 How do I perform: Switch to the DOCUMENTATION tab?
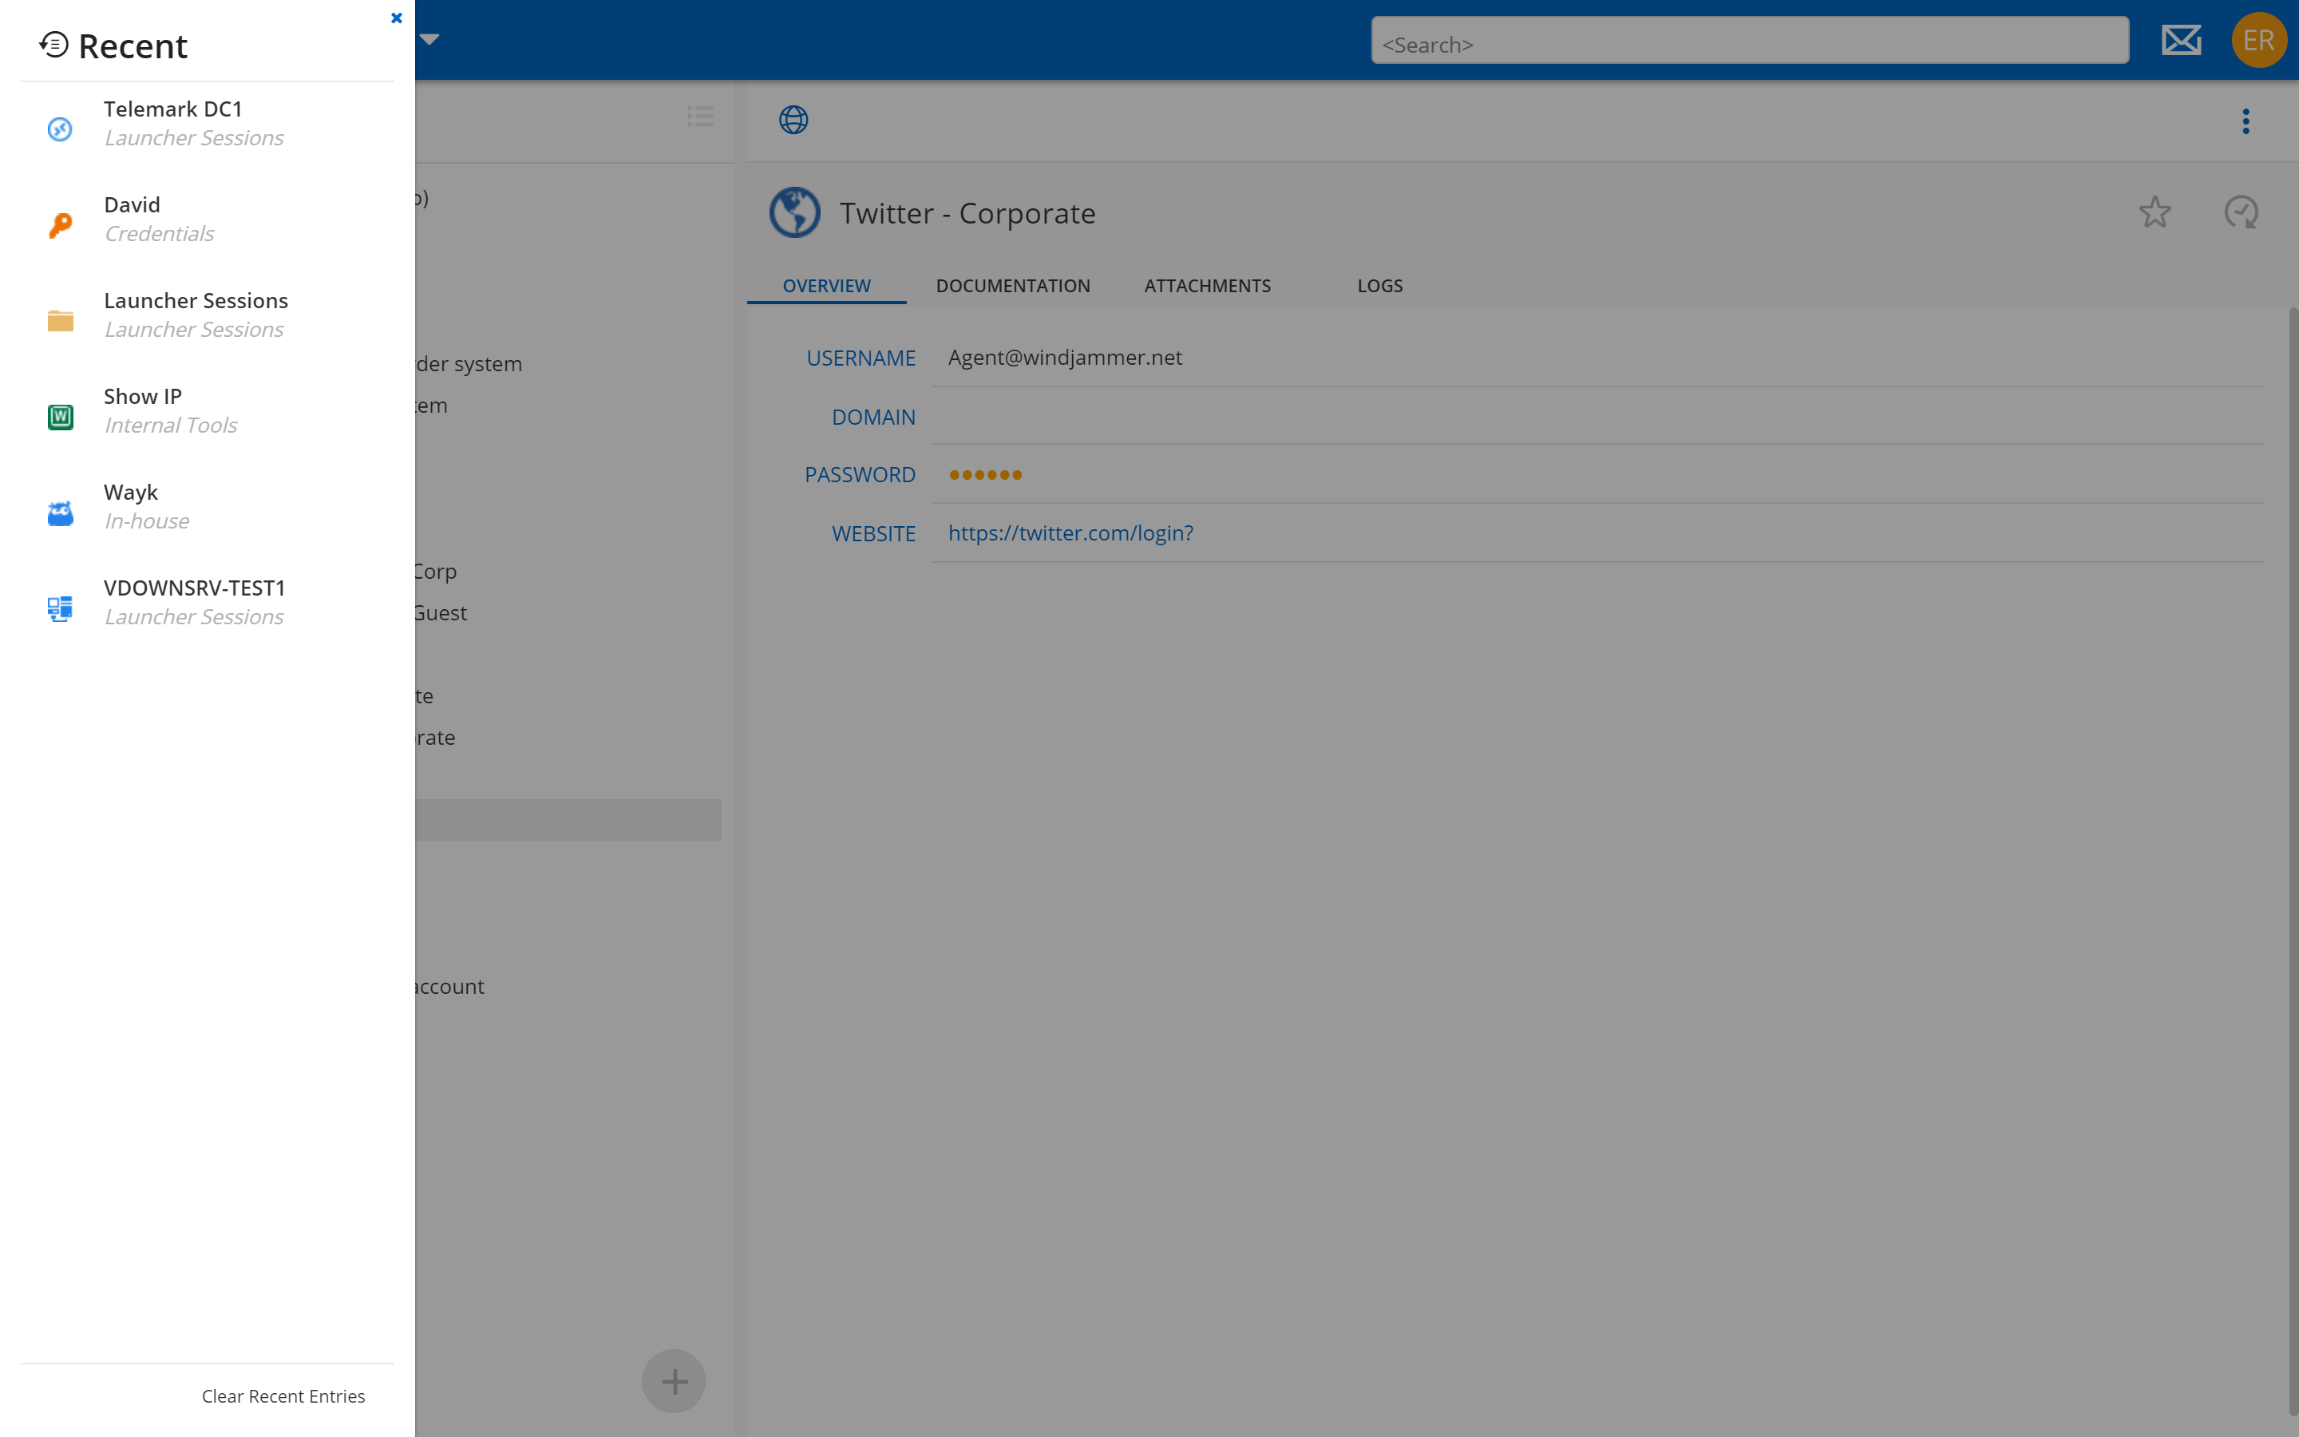tap(1013, 286)
